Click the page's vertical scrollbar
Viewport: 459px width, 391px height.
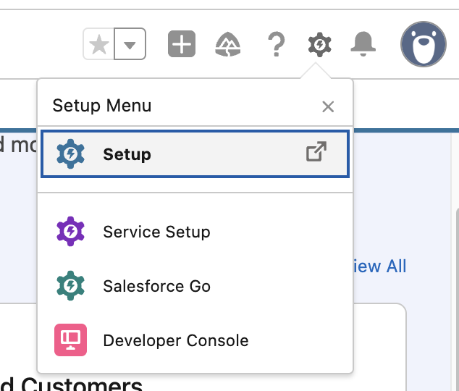pyautogui.click(x=458, y=298)
